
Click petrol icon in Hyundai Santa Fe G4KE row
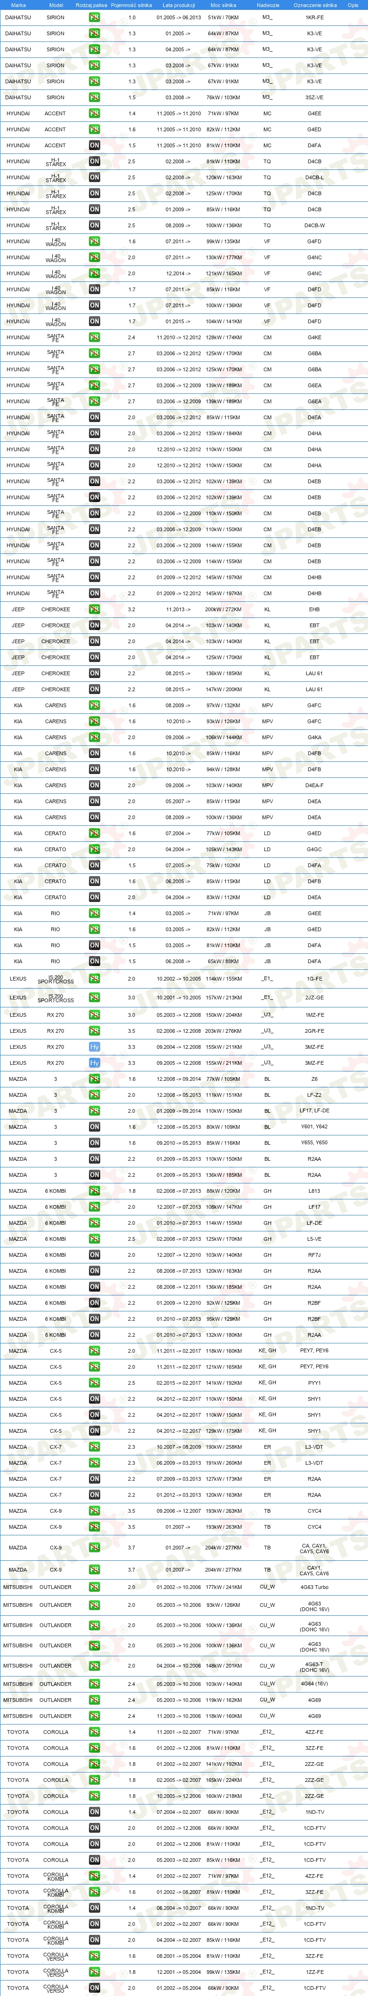click(94, 337)
